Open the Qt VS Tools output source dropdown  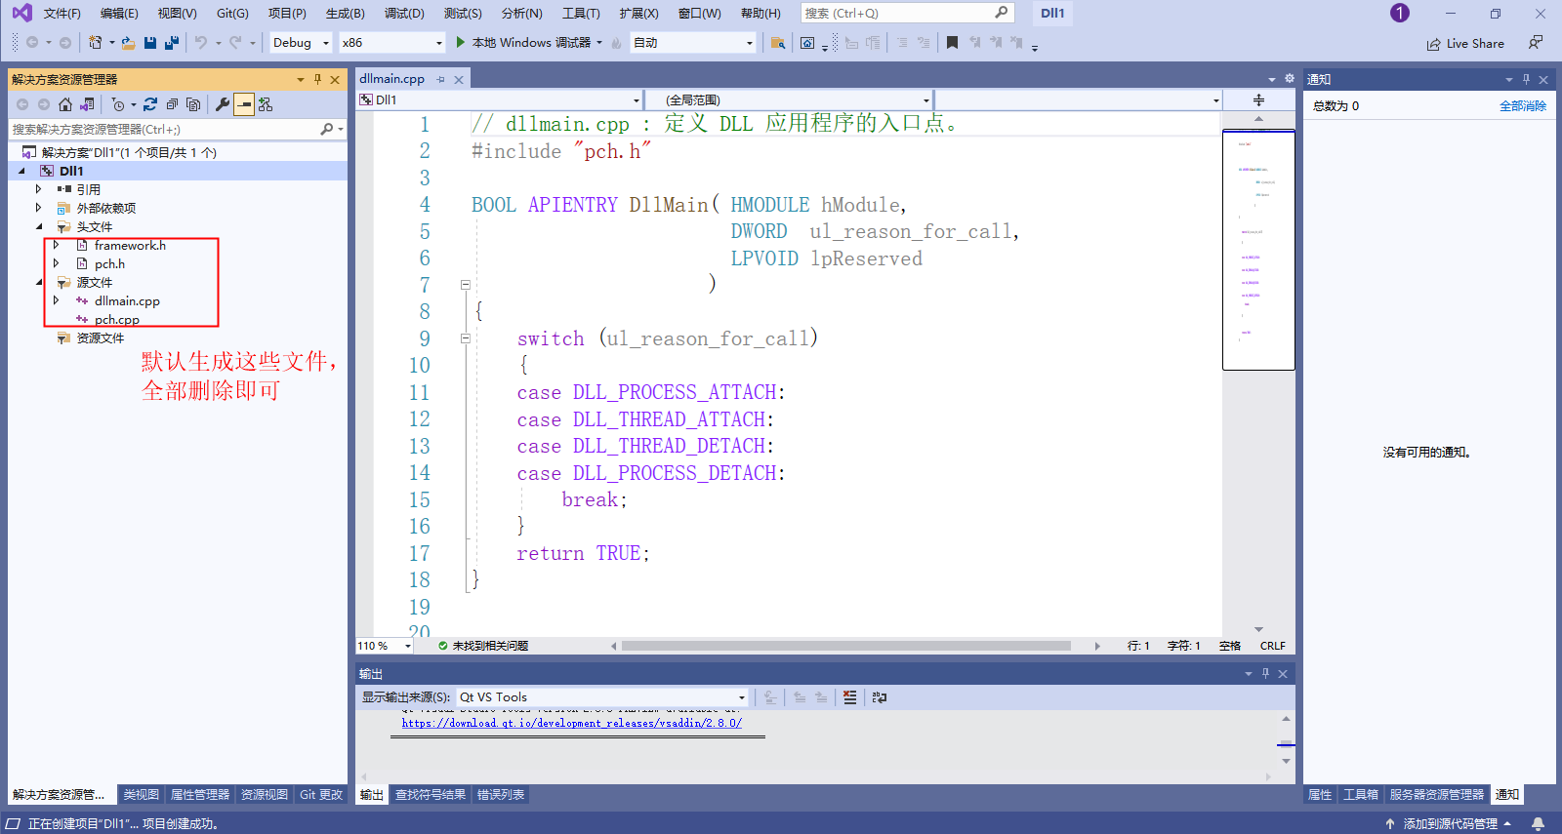tap(601, 697)
